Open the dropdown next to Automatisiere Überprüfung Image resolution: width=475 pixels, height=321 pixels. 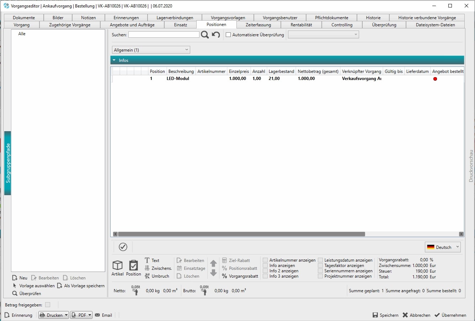[323, 34]
